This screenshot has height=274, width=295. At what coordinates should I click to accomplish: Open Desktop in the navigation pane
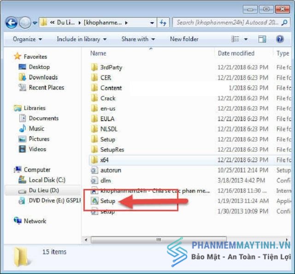tap(39, 67)
